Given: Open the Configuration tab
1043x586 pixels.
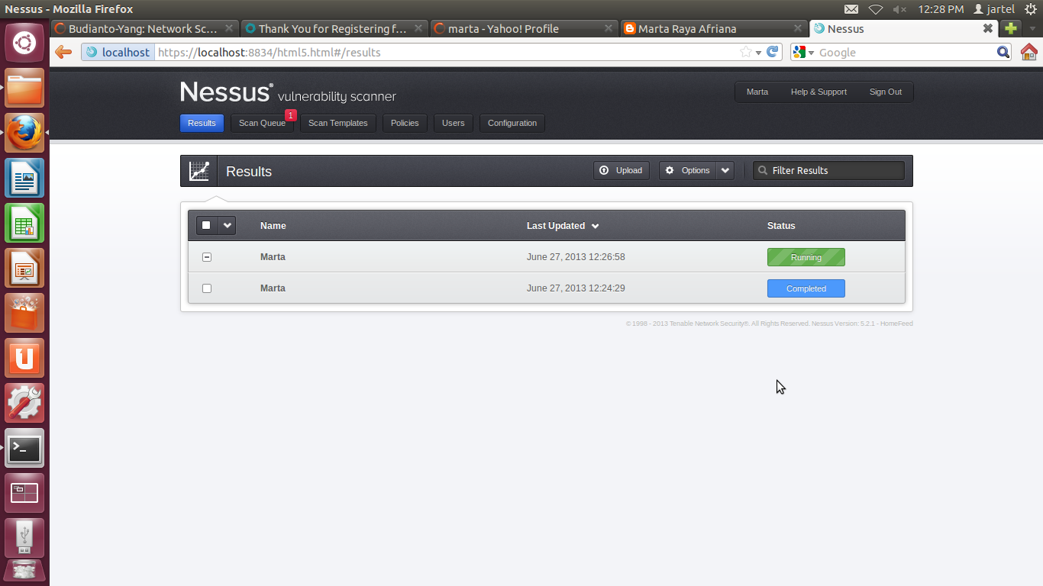Looking at the screenshot, I should [x=512, y=123].
